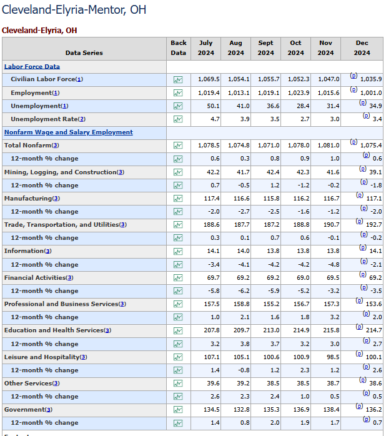Select the Aug Professional and Business Services value 158.8
The width and height of the screenshot is (391, 436).
tap(241, 304)
